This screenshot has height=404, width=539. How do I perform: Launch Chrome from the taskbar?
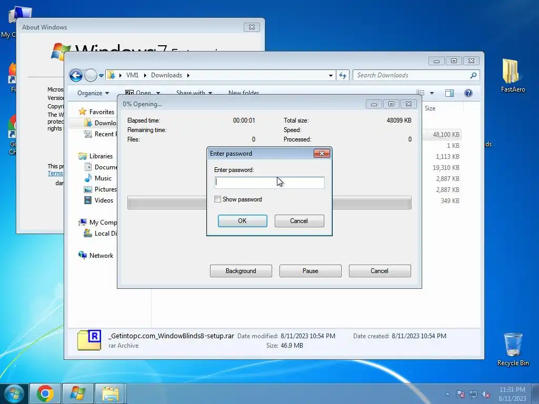(x=45, y=393)
